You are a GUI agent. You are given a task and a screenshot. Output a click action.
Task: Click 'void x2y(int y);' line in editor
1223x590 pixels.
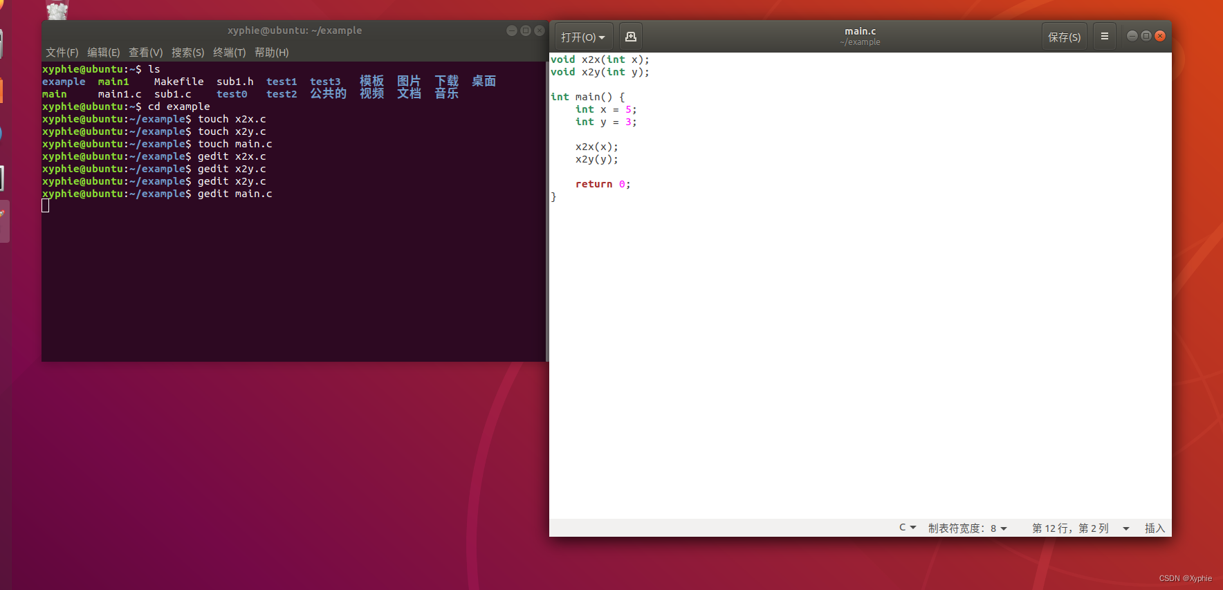click(600, 72)
